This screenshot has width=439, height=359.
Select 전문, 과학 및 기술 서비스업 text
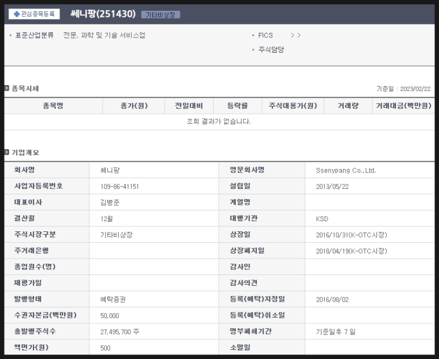point(104,35)
